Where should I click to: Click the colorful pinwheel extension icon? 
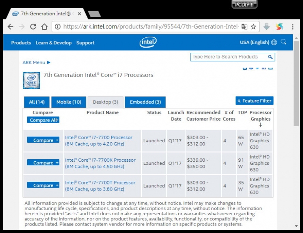coord(279,27)
